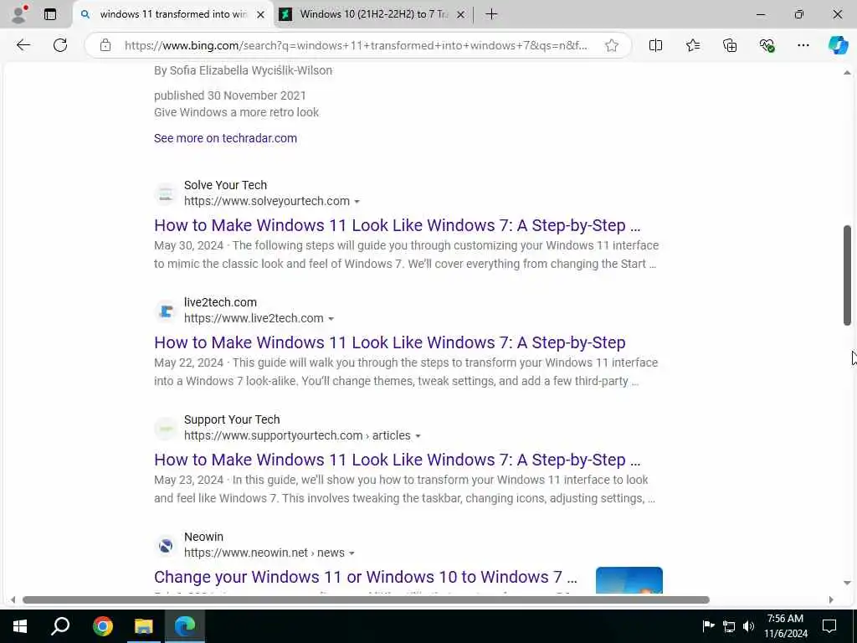Image resolution: width=857 pixels, height=643 pixels.
Task: Open File Explorer from taskbar
Action: (x=144, y=626)
